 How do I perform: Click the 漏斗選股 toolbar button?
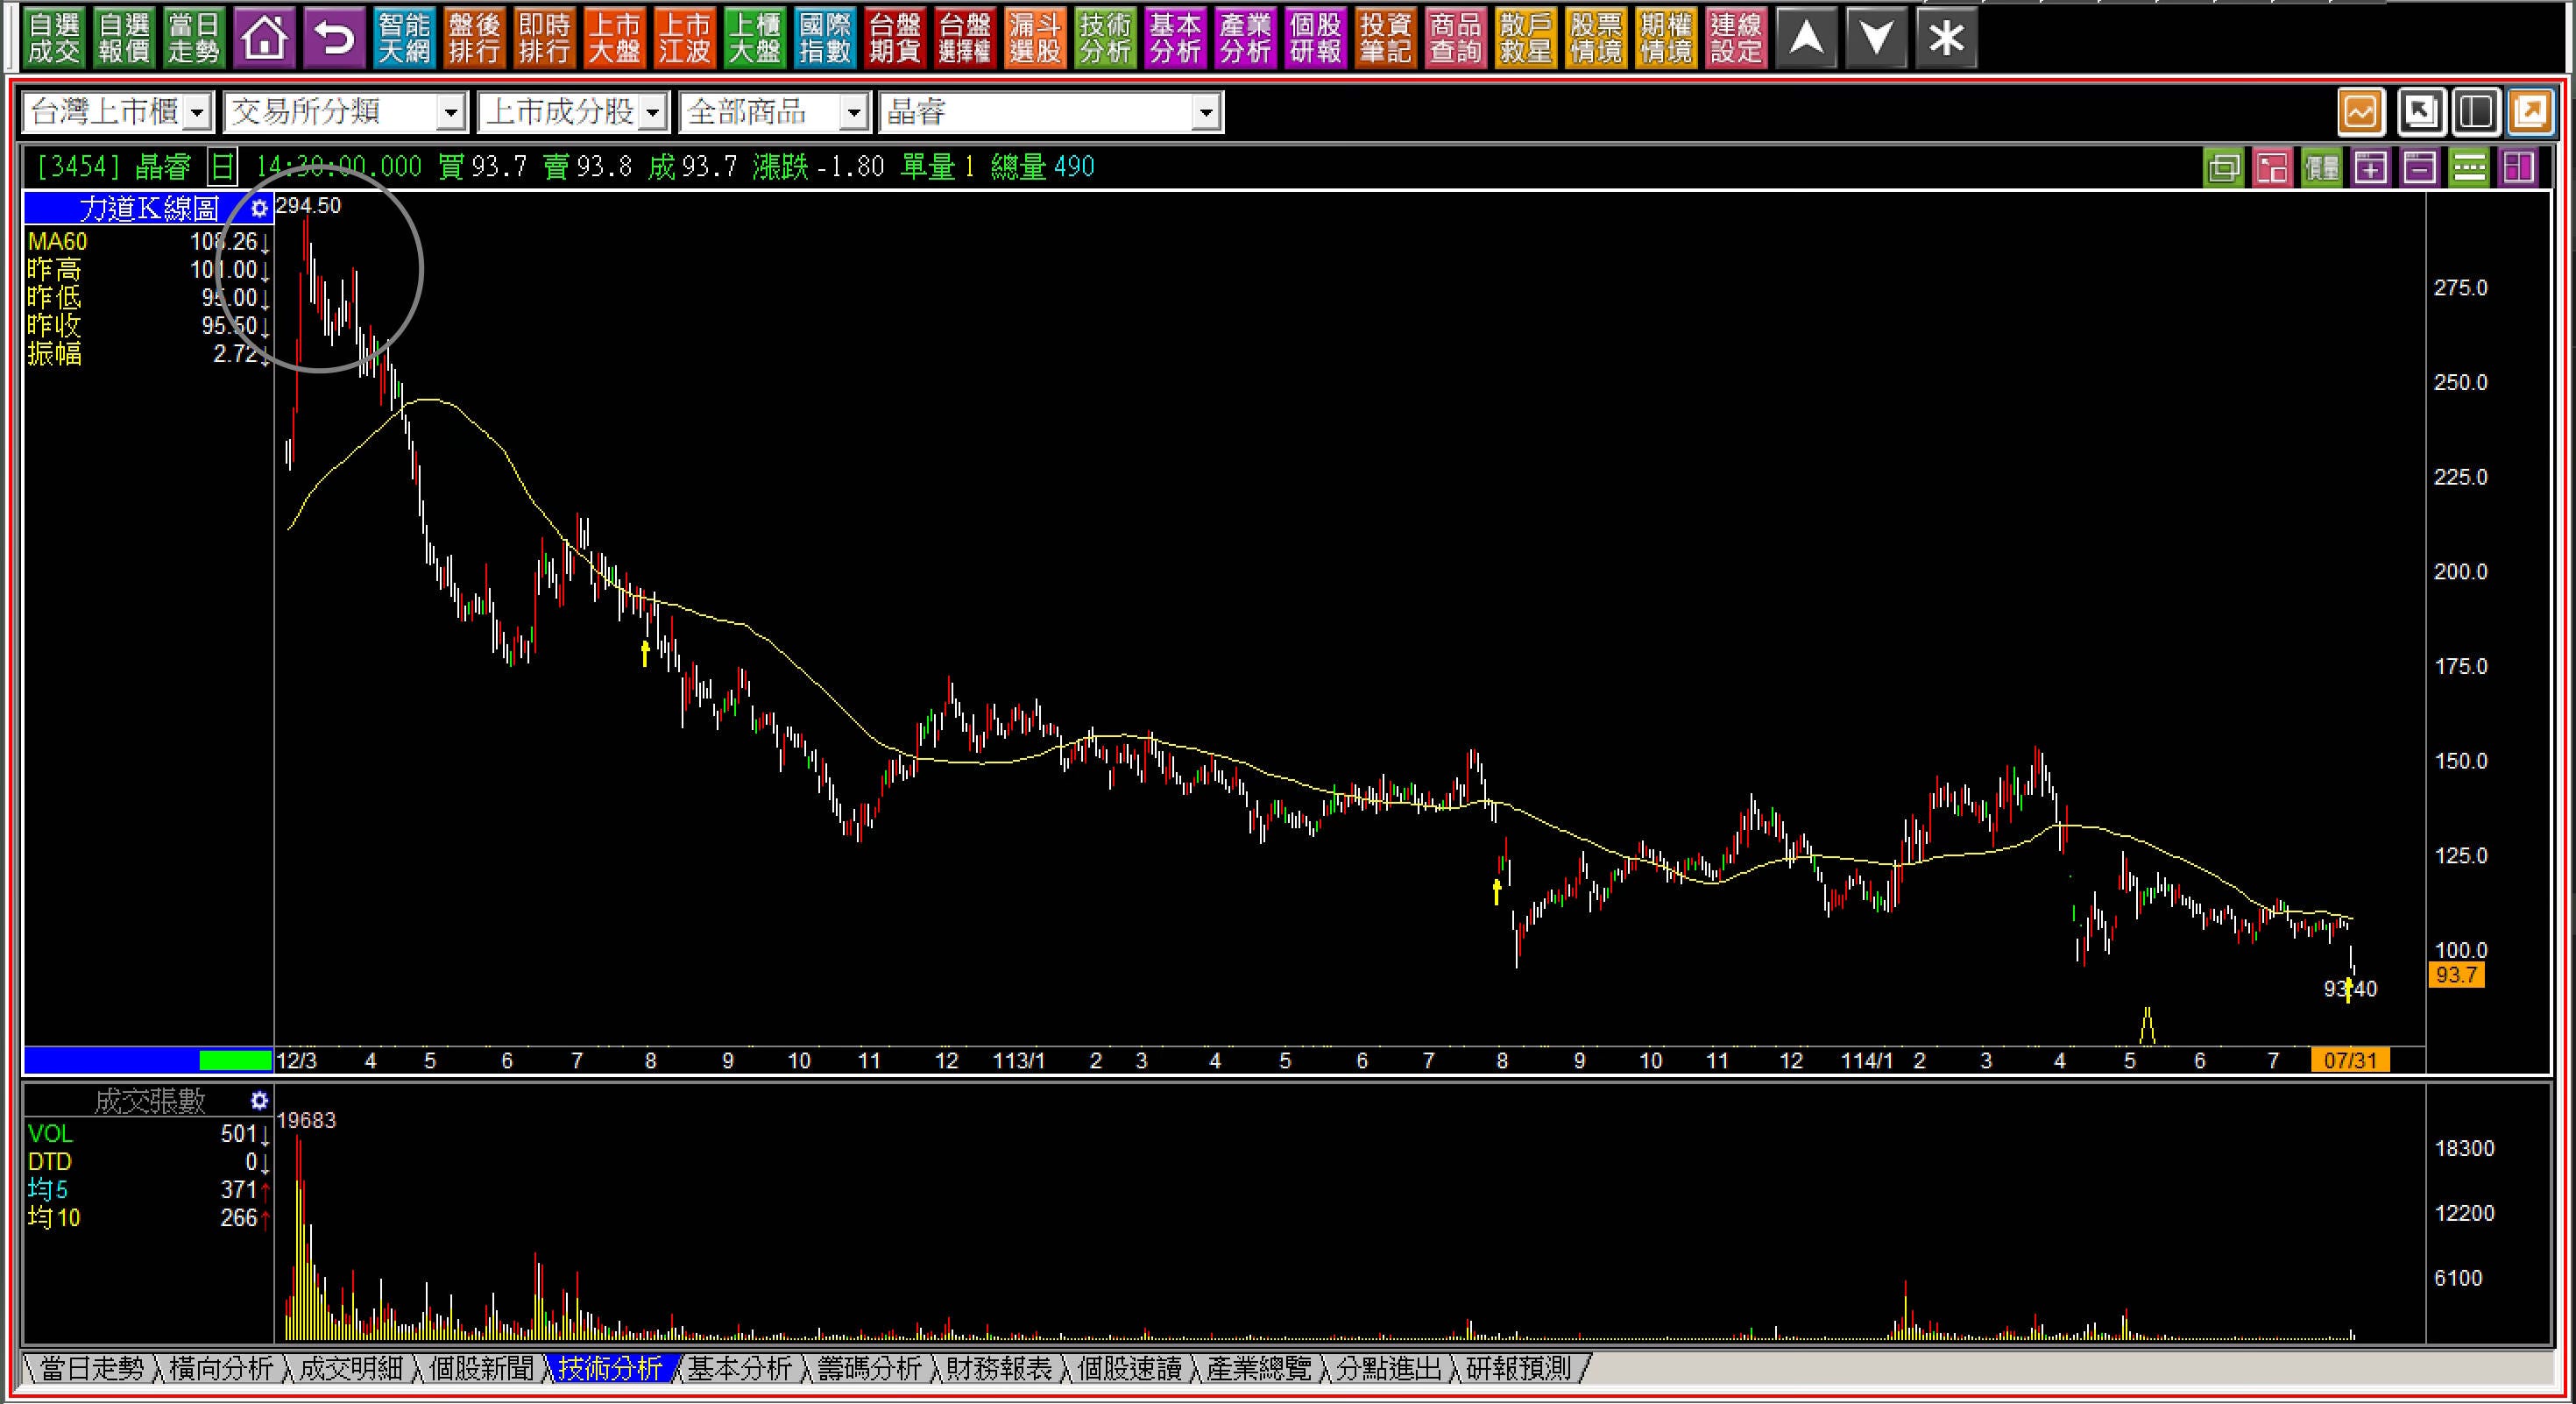1035,39
